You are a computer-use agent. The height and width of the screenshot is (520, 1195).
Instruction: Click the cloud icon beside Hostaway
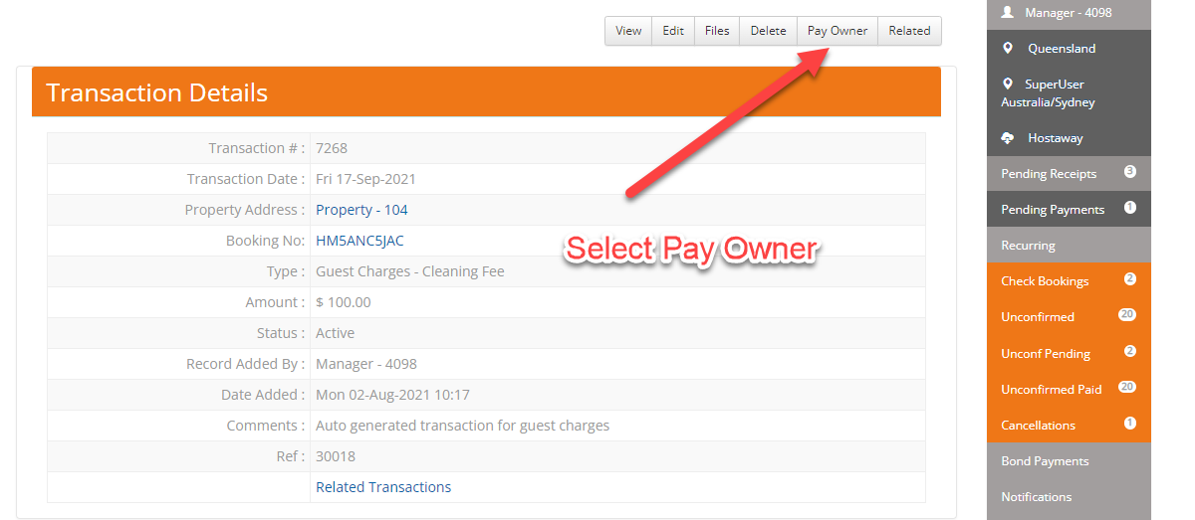click(x=1008, y=138)
